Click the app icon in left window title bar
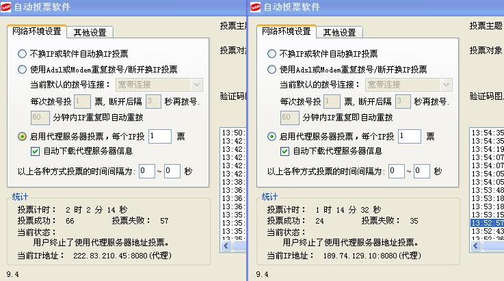This screenshot has width=504, height=281. click(8, 7)
